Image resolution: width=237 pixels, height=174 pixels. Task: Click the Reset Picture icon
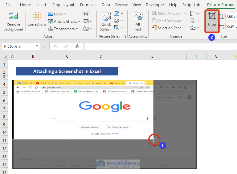pyautogui.click(x=86, y=29)
